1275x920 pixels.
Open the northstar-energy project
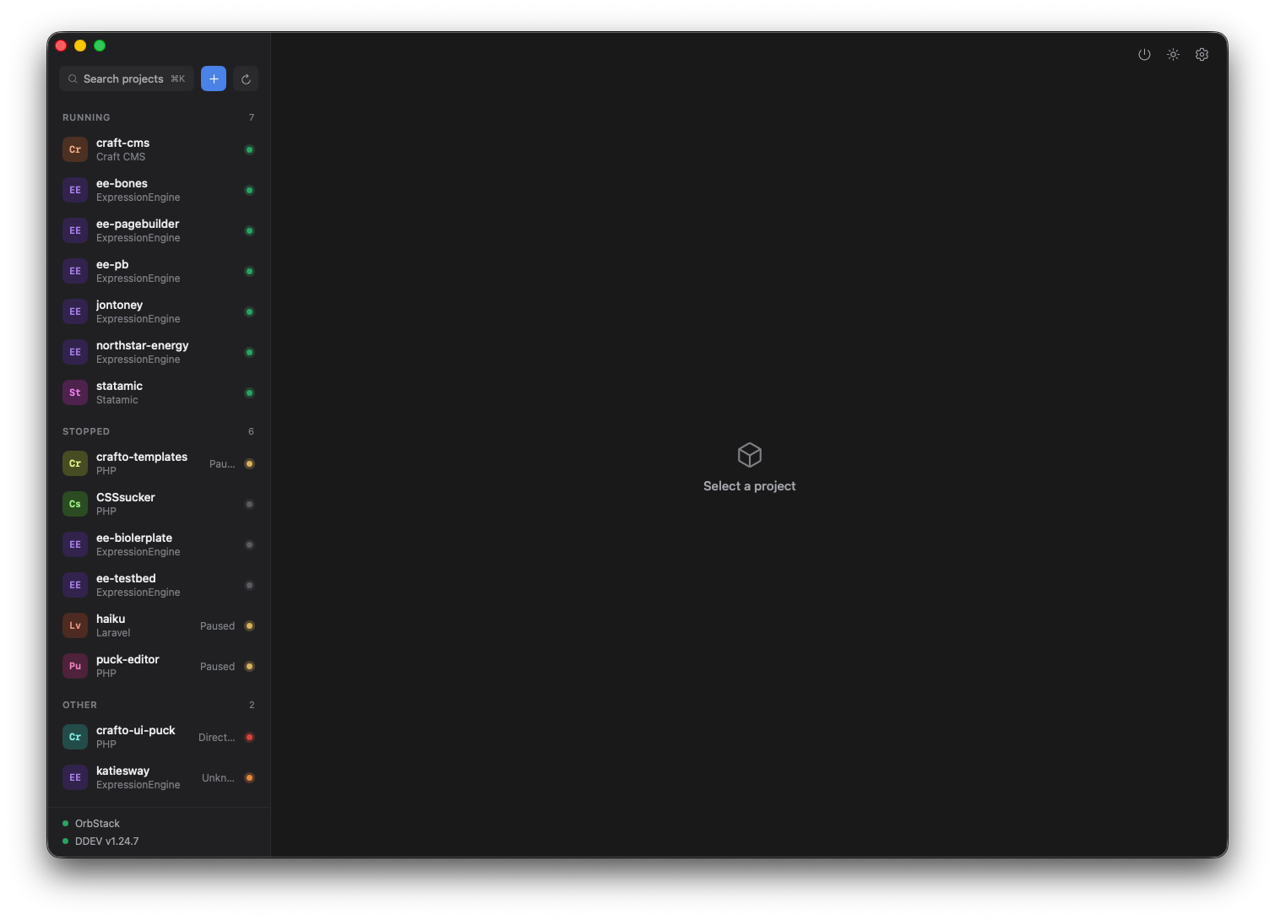[x=159, y=352]
